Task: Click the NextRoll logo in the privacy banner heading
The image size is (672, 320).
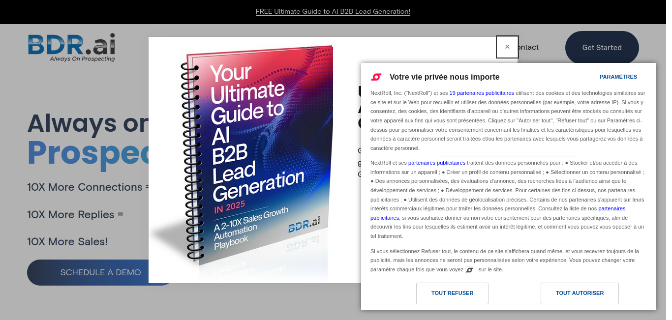Action: point(376,77)
